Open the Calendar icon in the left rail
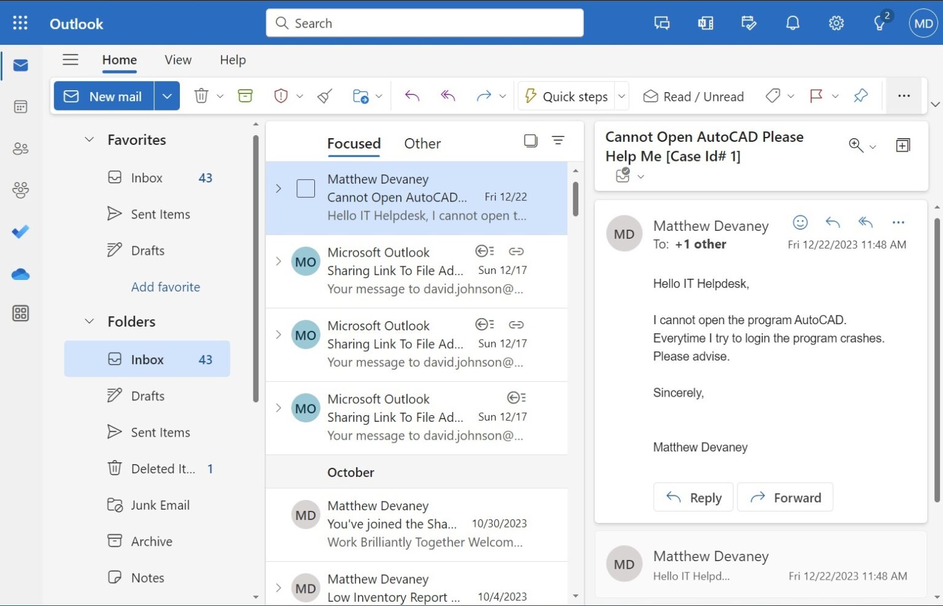Viewport: 943px width, 606px height. coord(20,106)
